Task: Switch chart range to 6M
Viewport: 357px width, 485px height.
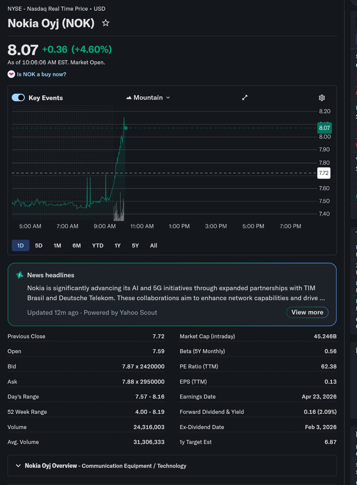Action: click(77, 245)
